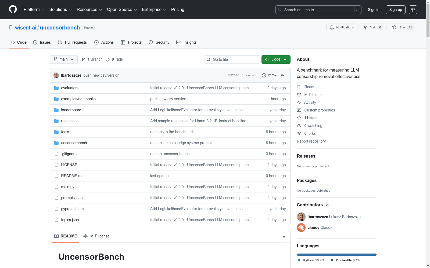
Task: Click 'Add sample responses for Llama-3.2-1B-Instruct baseline'
Action: 198,121
